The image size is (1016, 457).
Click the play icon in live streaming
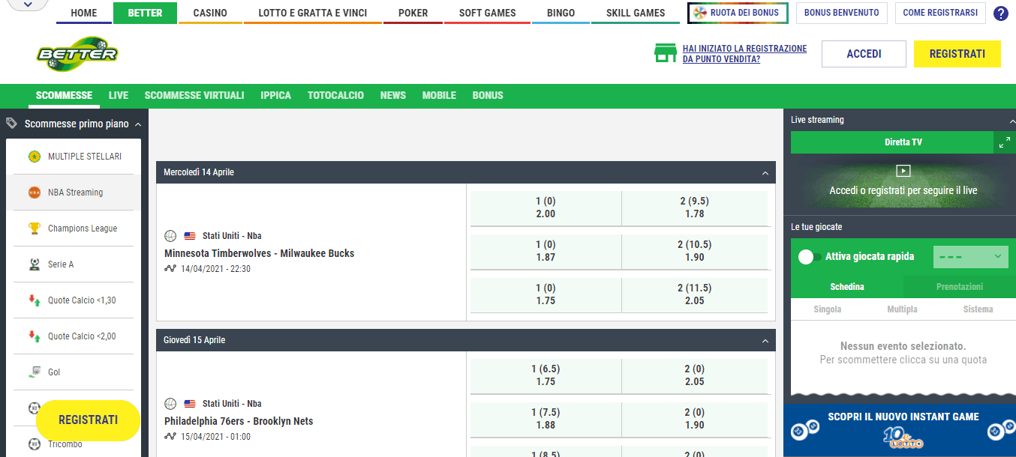pos(903,171)
